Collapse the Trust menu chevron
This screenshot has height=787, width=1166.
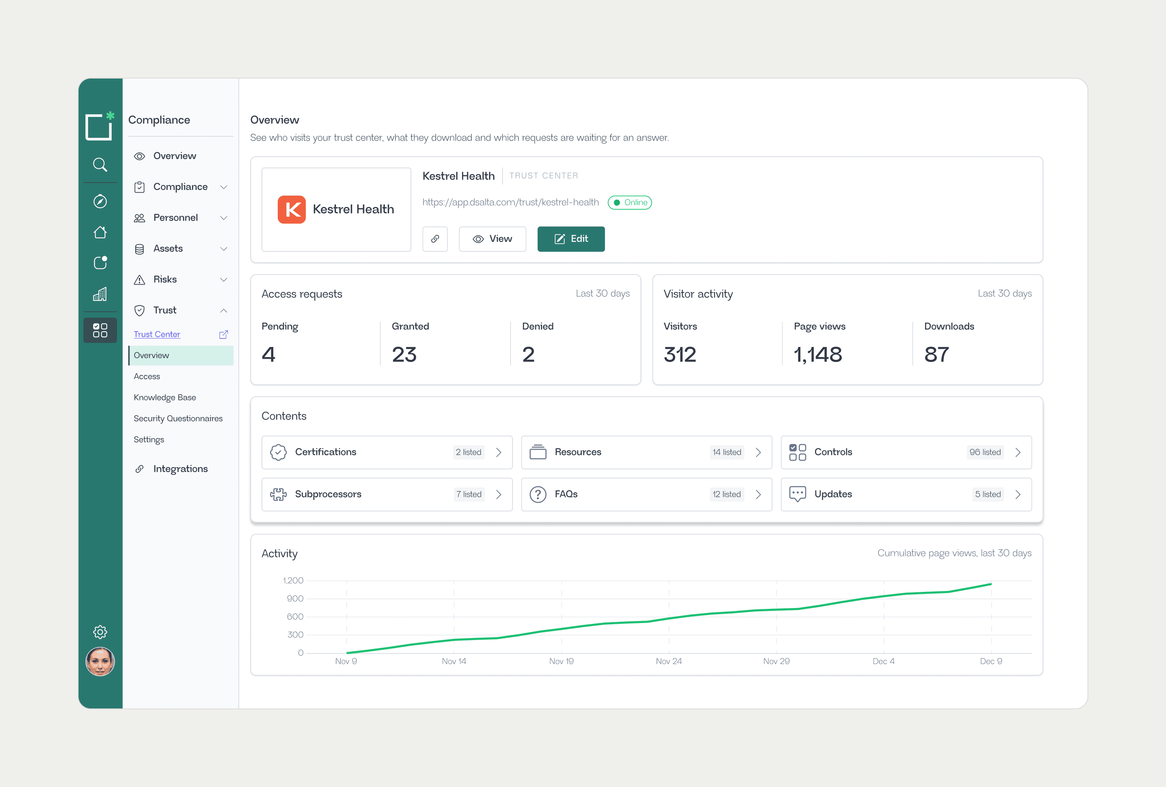pos(224,311)
